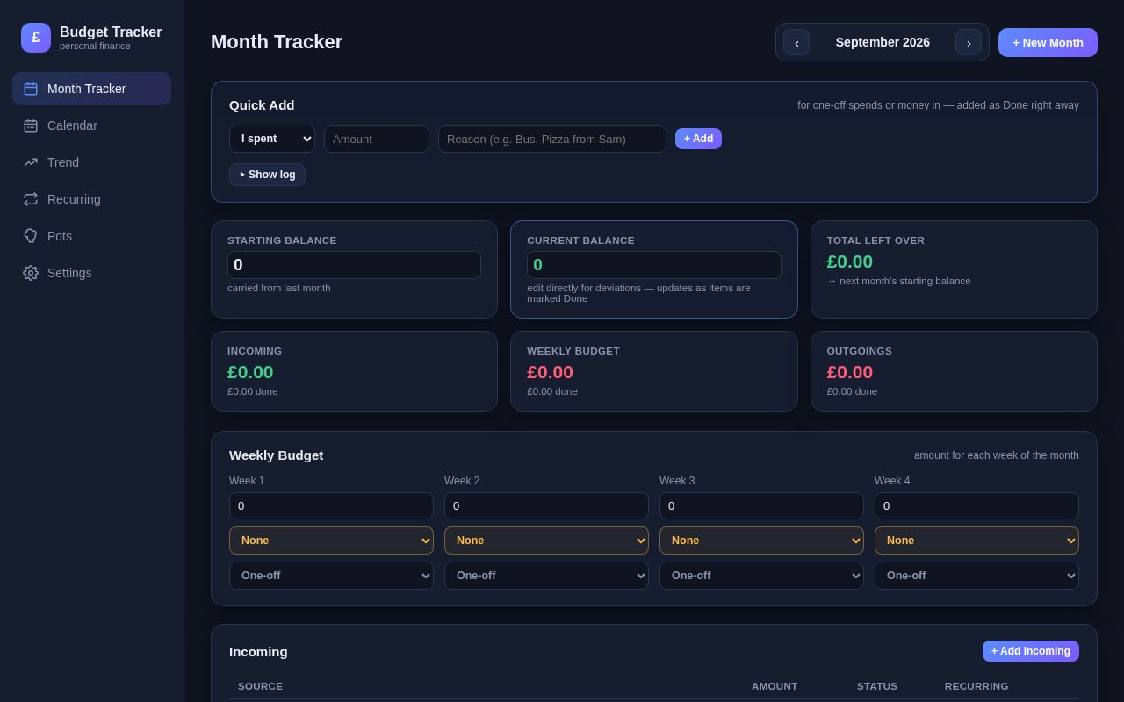1124x702 pixels.
Task: Open the Calendar page
Action: click(91, 125)
